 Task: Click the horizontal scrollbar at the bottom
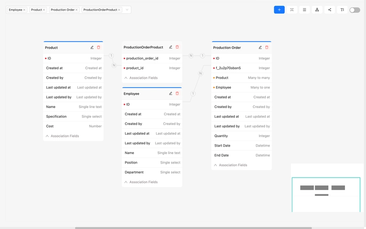[193, 228]
